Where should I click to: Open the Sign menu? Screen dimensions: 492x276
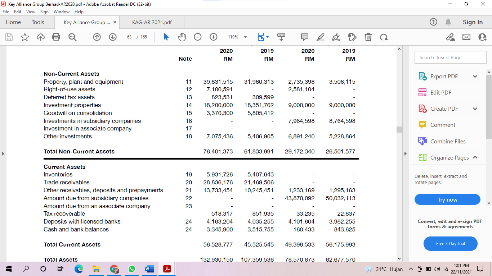(x=44, y=12)
